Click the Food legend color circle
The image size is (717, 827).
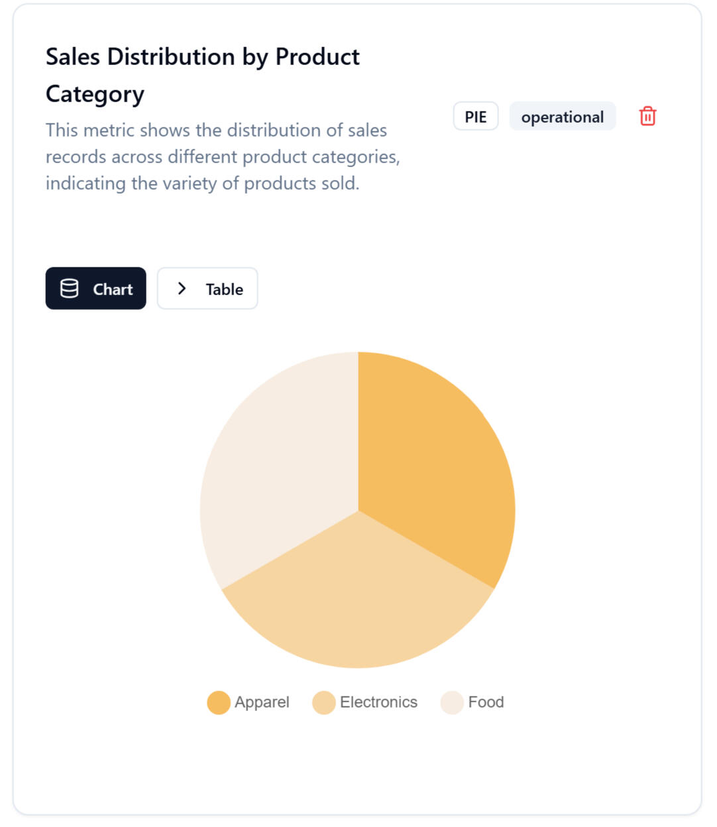pyautogui.click(x=452, y=702)
